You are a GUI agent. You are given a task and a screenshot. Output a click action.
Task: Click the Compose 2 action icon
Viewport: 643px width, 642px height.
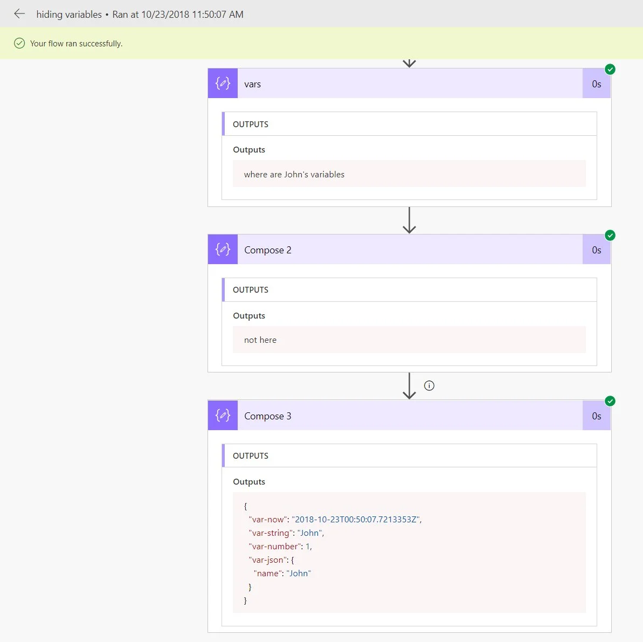click(x=223, y=250)
